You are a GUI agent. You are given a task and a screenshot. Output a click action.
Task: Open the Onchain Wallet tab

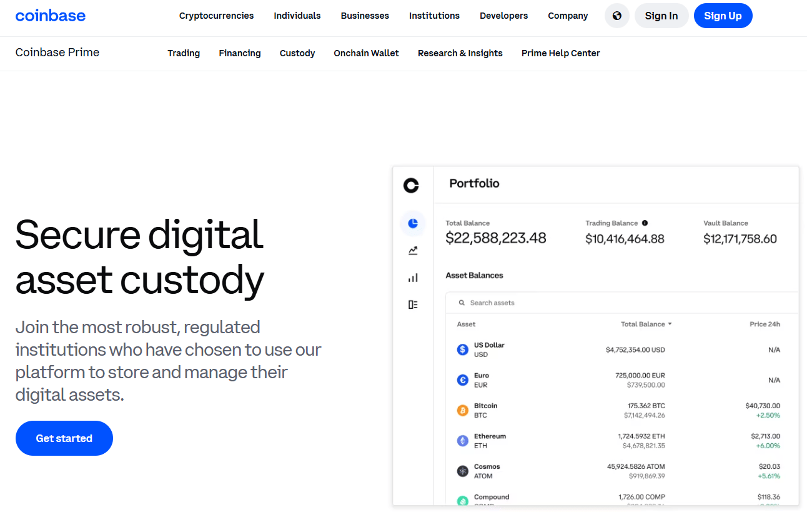[367, 53]
